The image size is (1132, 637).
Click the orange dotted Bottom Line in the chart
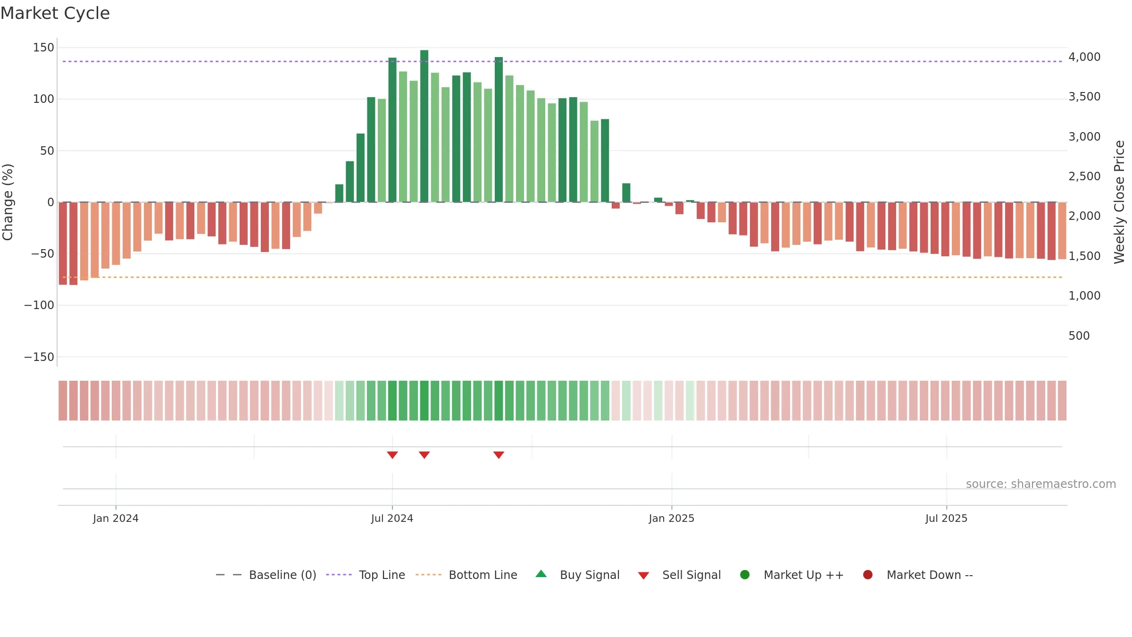pos(562,277)
